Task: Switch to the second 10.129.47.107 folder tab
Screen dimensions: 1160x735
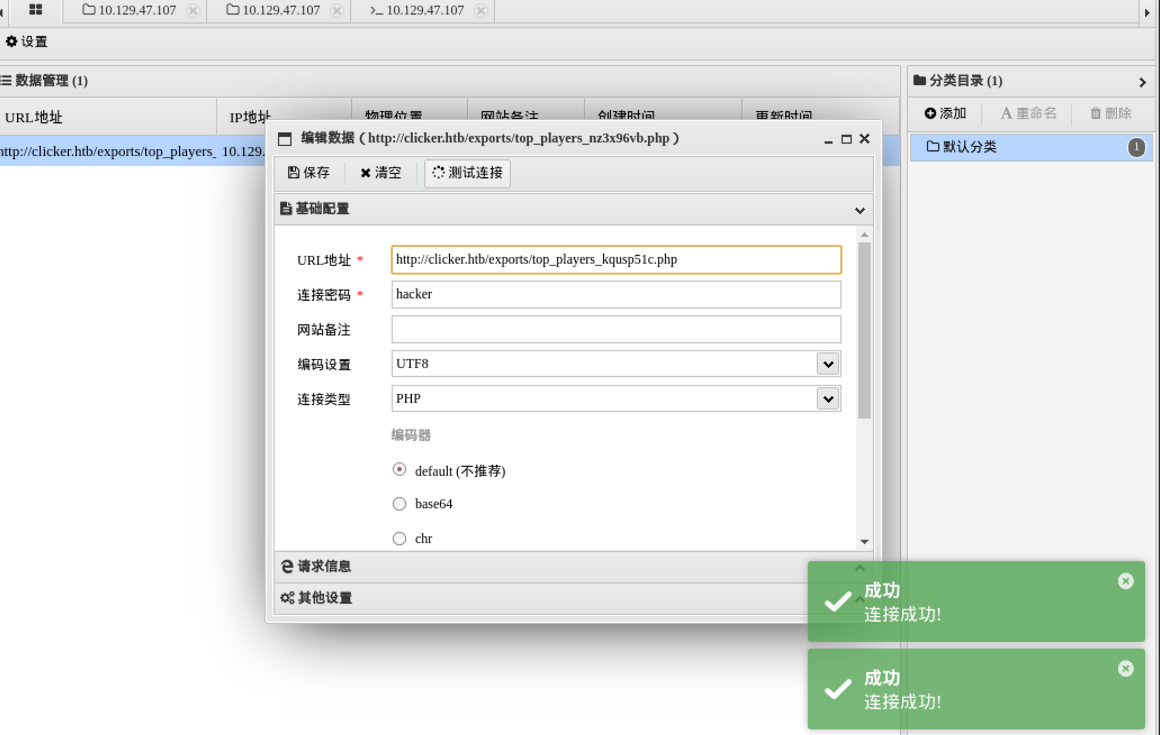Action: (274, 10)
